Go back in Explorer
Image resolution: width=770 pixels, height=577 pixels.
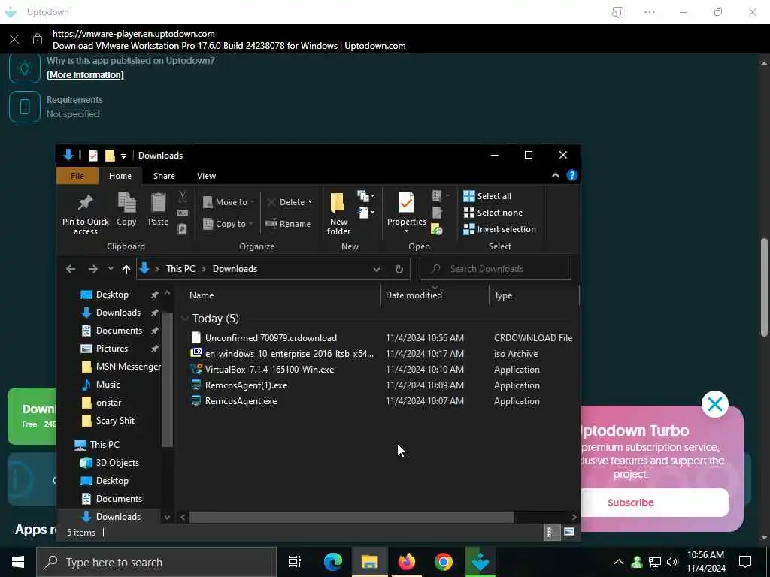pyautogui.click(x=71, y=269)
